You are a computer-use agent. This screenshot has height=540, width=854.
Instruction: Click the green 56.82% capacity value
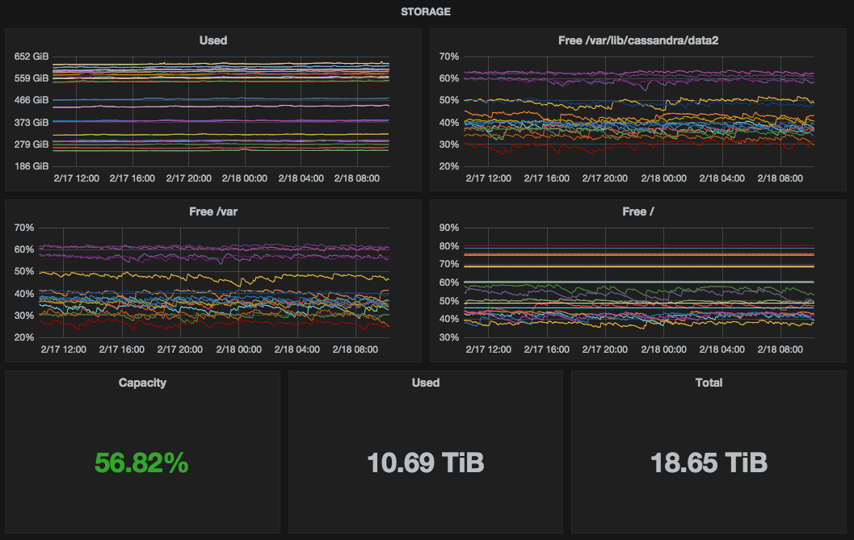coord(141,463)
